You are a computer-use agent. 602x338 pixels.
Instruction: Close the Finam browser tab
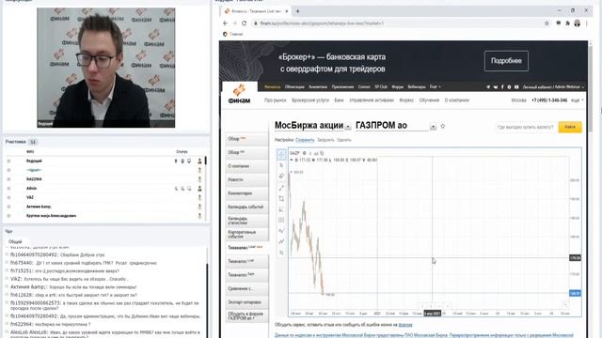(286, 11)
